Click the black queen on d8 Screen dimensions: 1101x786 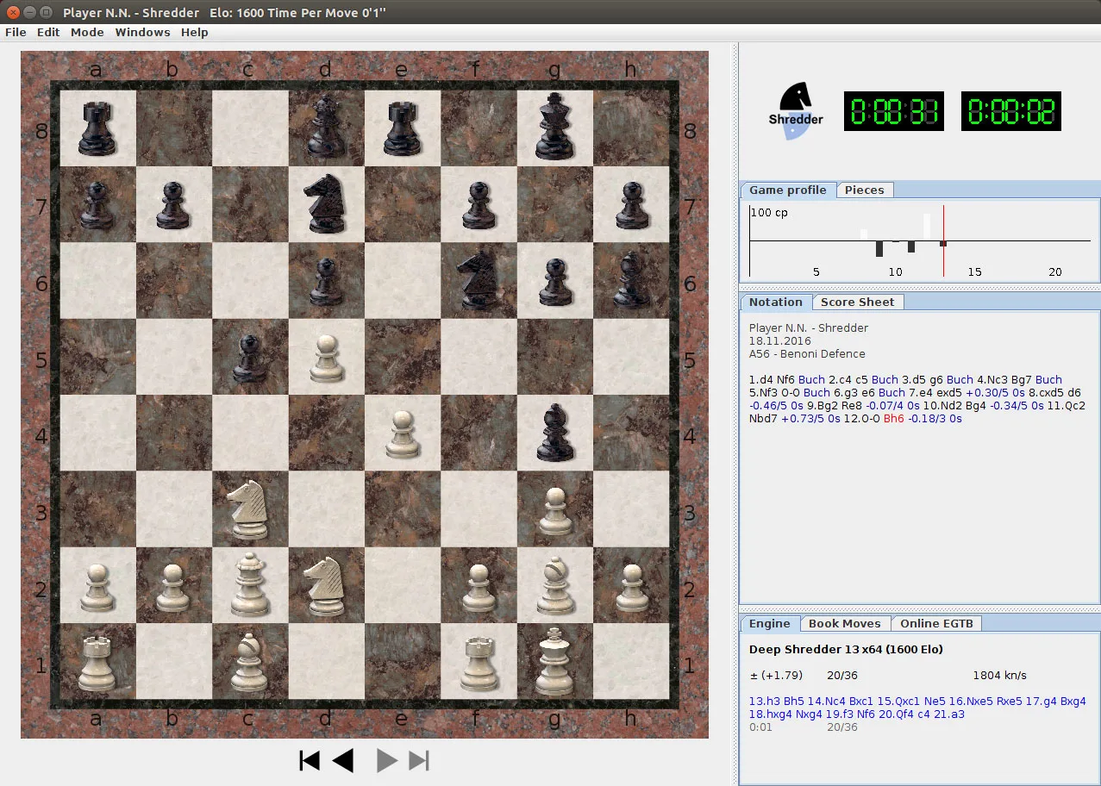[326, 128]
